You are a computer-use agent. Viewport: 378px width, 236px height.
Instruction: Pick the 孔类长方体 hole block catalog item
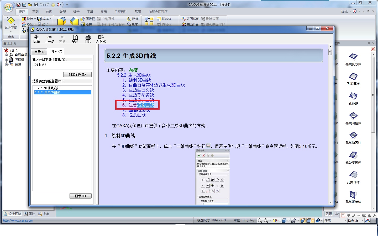click(353, 59)
